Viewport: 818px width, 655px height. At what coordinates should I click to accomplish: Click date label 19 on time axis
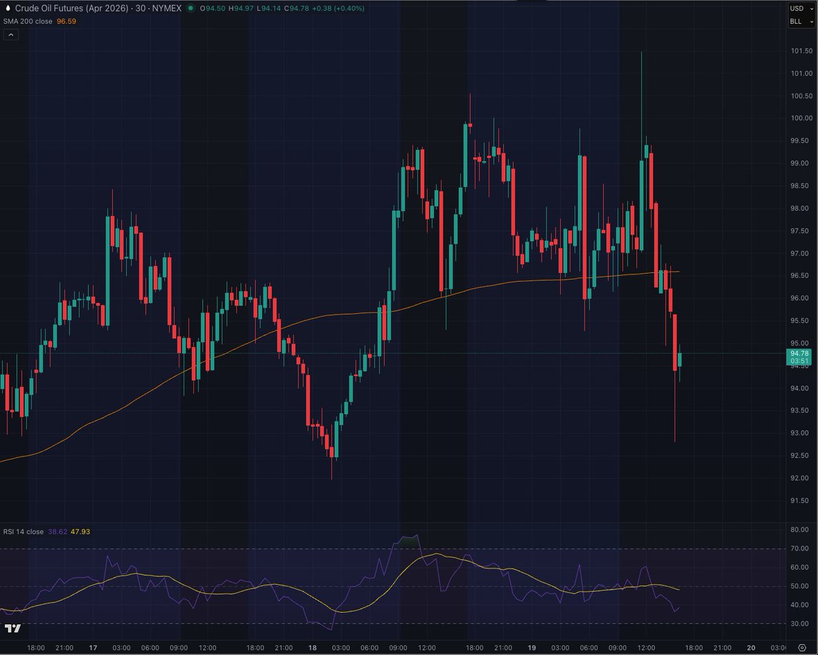click(531, 647)
